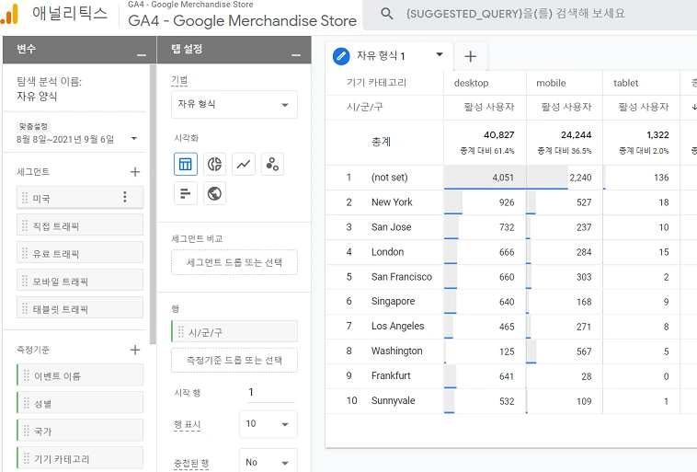Open the 기법 자유 형식 dropdown

(x=234, y=105)
